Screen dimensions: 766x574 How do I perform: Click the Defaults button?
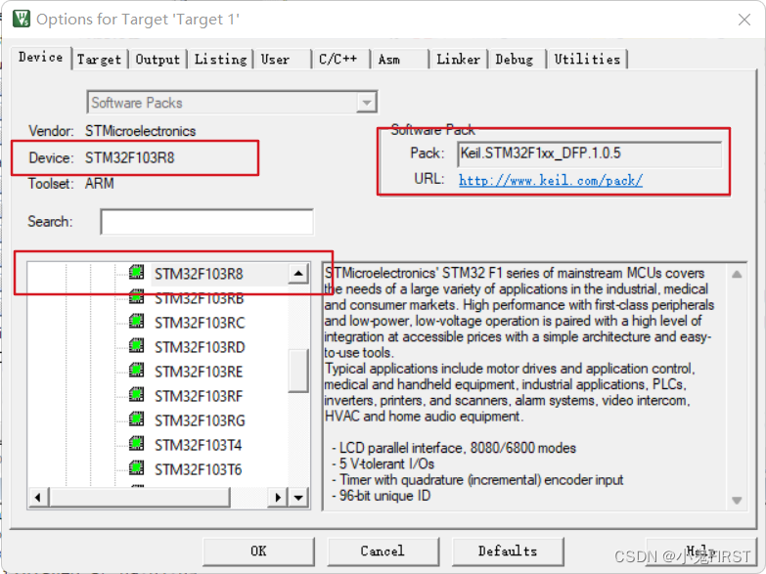pos(508,552)
